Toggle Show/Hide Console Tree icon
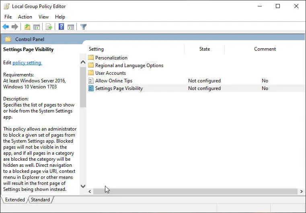This screenshot has height=213, width=306. 37,27
